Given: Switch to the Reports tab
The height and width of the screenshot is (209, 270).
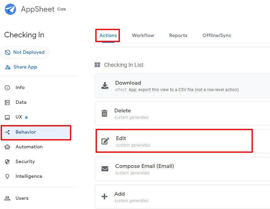Looking at the screenshot, I should [x=178, y=36].
